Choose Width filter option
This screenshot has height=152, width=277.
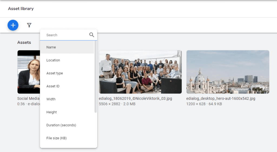point(67,99)
